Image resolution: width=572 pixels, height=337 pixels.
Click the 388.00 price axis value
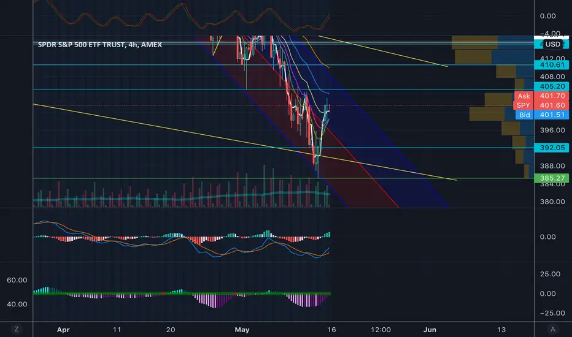[552, 166]
